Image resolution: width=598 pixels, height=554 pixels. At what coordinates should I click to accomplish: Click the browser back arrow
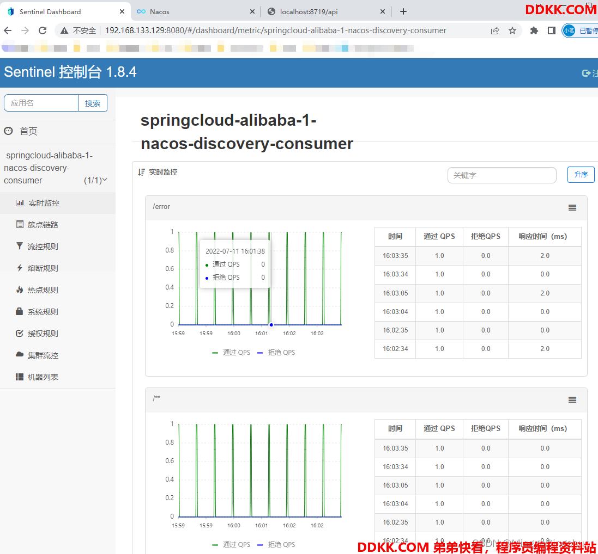[8, 30]
